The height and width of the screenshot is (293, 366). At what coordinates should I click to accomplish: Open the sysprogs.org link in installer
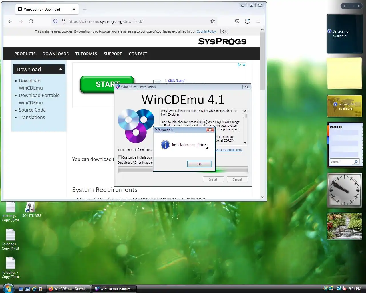click(229, 150)
